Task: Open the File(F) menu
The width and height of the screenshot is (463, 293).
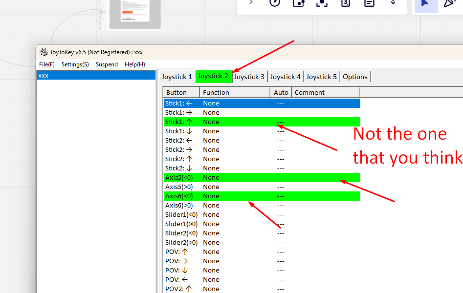Action: 46,64
